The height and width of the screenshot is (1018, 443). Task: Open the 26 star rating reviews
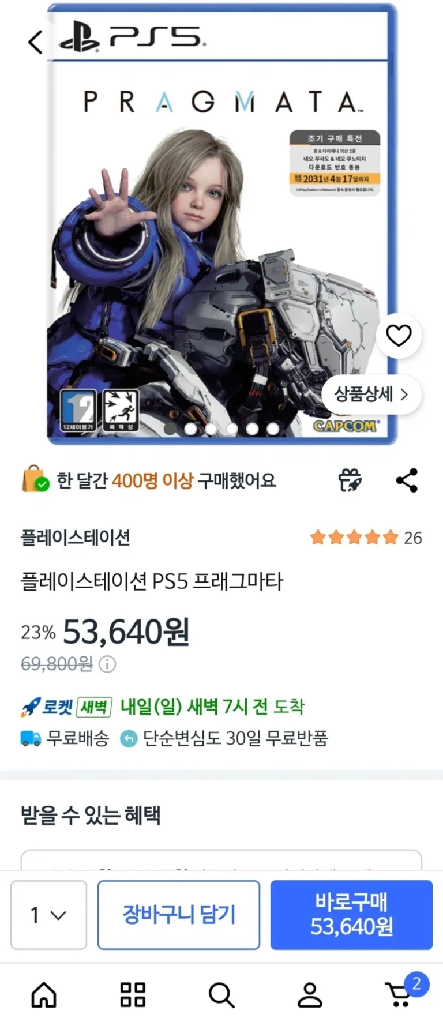coord(366,538)
